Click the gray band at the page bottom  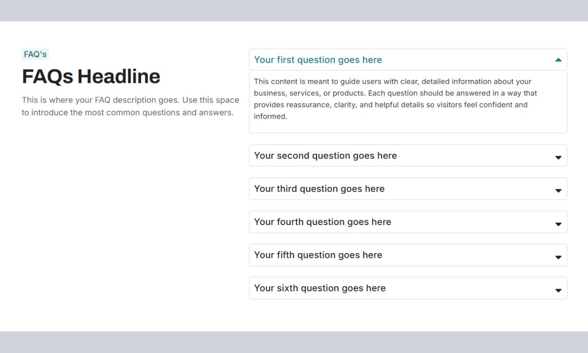(294, 342)
